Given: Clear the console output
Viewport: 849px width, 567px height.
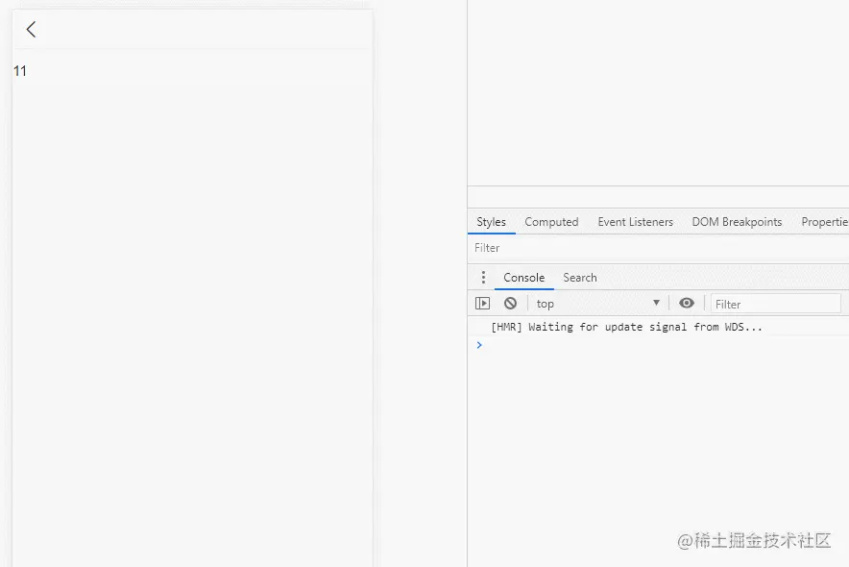Looking at the screenshot, I should coord(510,304).
